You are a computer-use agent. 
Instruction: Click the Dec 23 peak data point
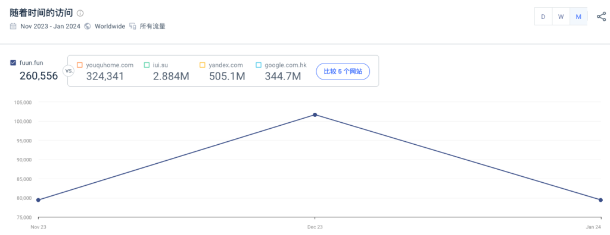315,115
